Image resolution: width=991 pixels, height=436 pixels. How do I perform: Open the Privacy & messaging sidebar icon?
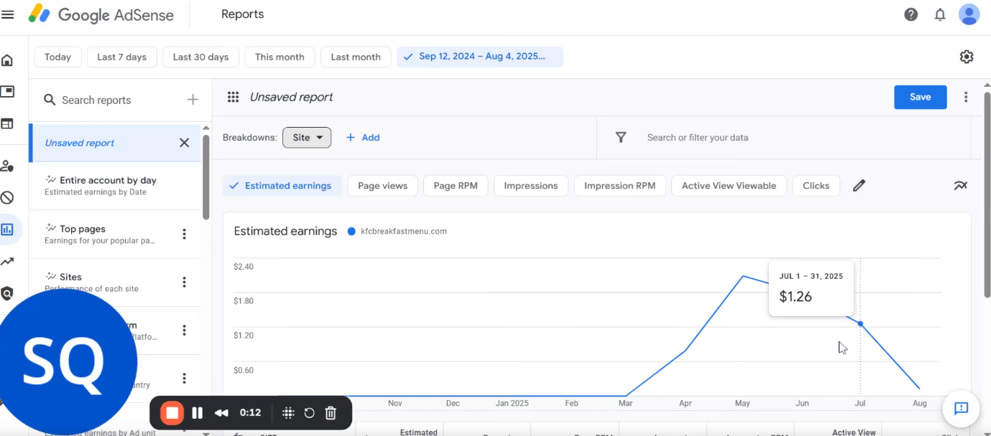[7, 166]
